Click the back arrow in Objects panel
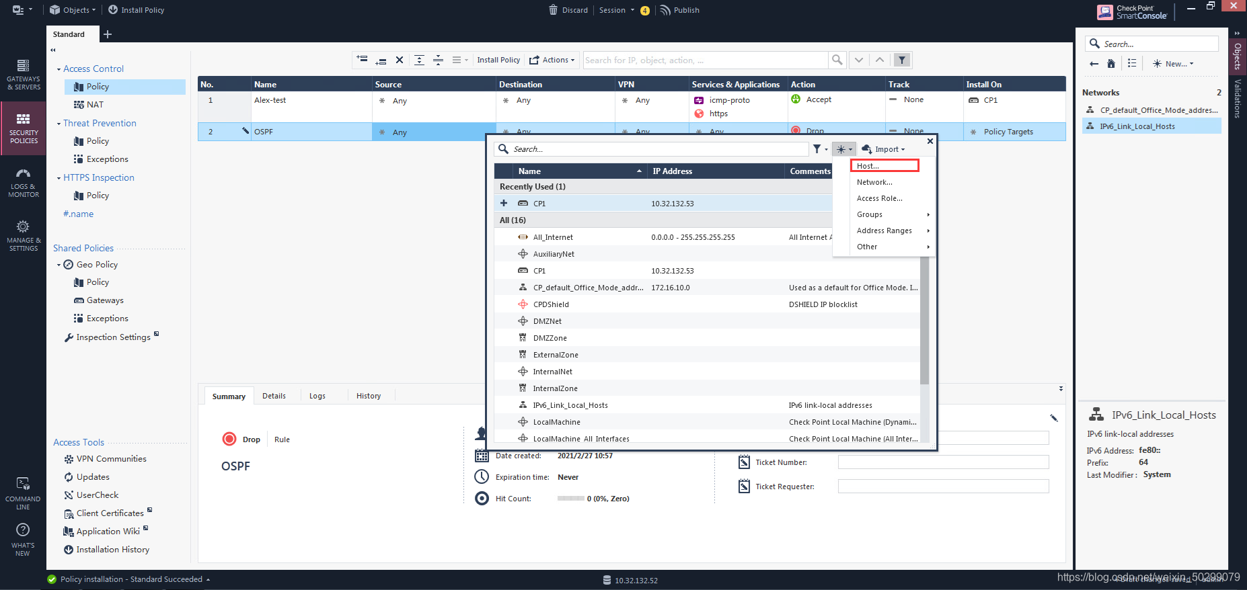The height and width of the screenshot is (590, 1247). coord(1094,63)
